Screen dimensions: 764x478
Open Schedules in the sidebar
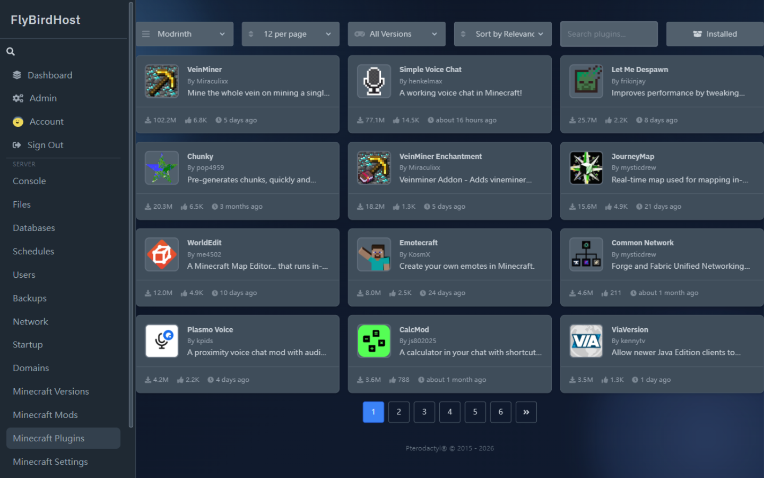click(x=63, y=251)
